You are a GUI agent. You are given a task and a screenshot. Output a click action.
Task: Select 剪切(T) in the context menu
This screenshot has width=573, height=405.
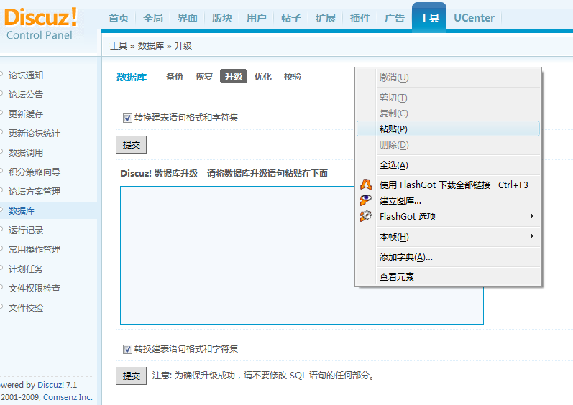(448, 98)
